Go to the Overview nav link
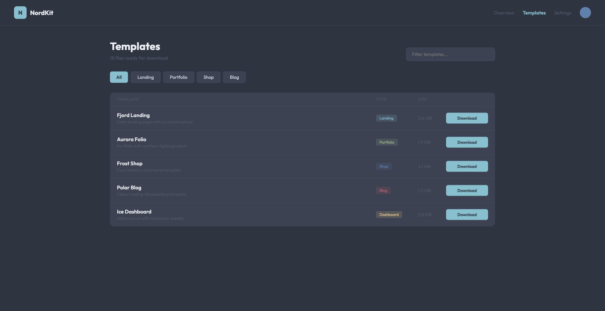 click(x=503, y=13)
